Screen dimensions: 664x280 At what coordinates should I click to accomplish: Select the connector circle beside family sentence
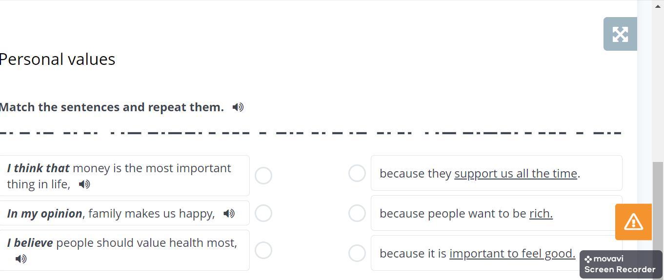tap(263, 213)
